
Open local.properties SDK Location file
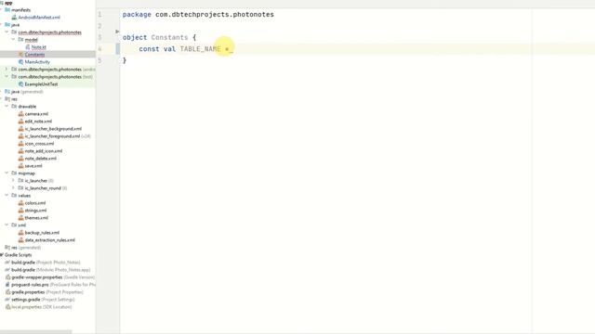[x=41, y=307]
